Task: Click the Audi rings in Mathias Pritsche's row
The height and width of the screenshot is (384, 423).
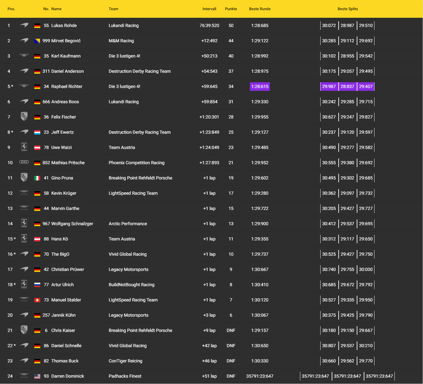Action: [24, 162]
